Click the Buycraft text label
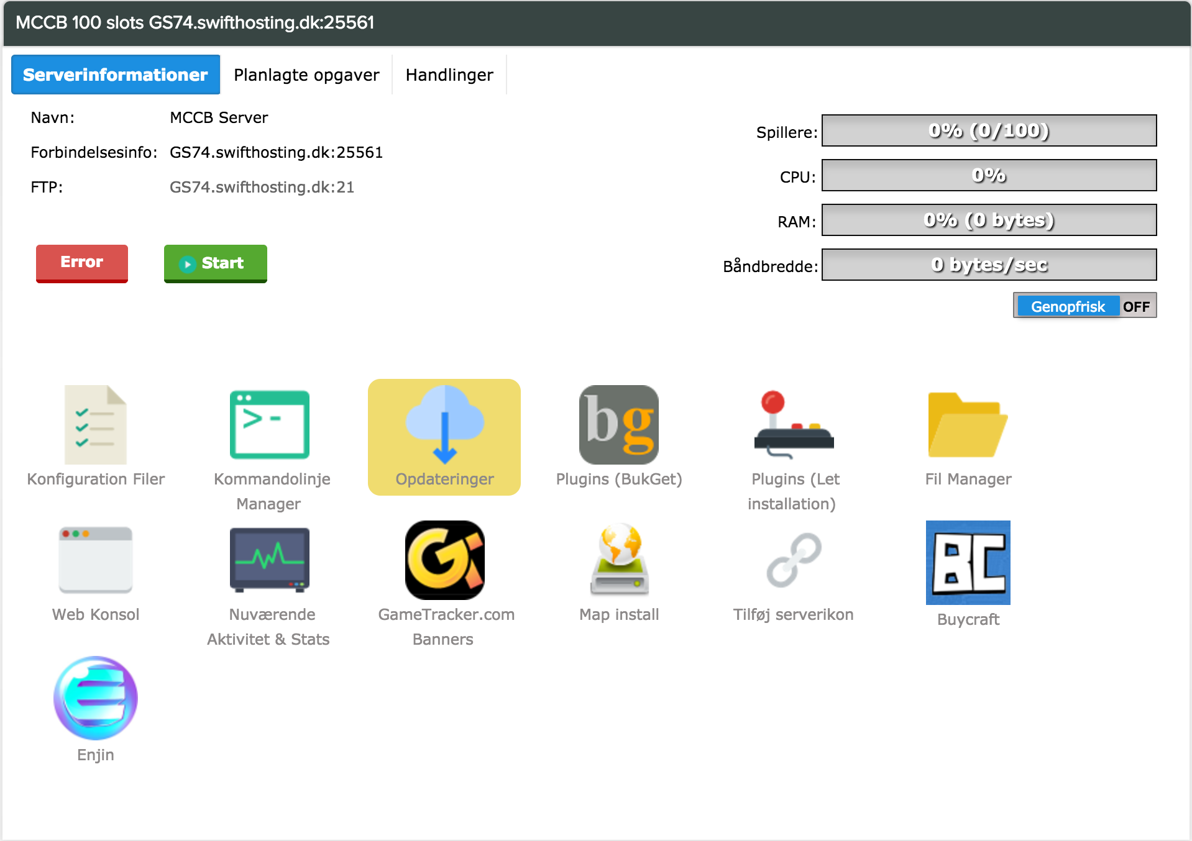 968,619
